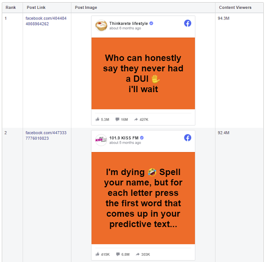Click the Thinkarete lifestyle page name
This screenshot has height=262, width=266.
[x=129, y=23]
